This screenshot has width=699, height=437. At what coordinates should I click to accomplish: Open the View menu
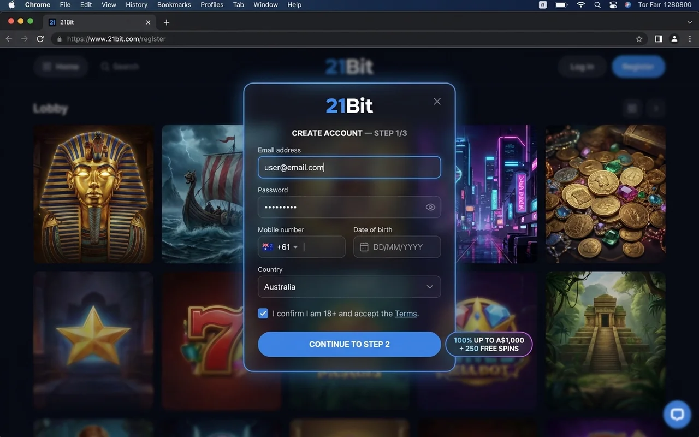(x=109, y=5)
